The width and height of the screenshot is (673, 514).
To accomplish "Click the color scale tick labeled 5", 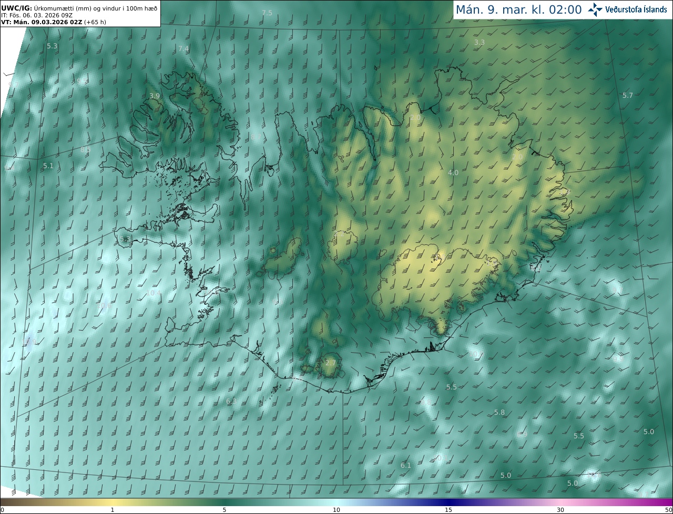I will tap(225, 510).
